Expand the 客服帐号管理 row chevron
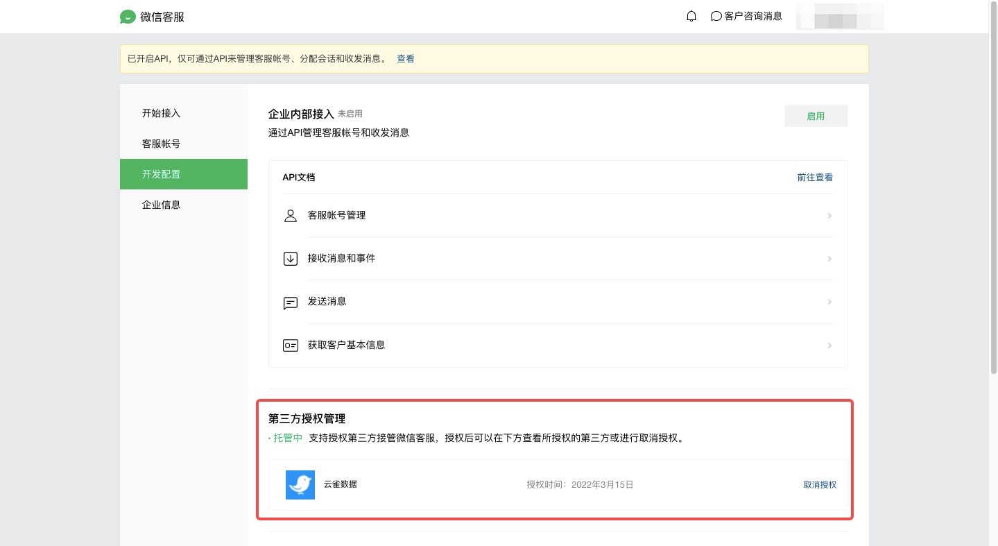The height and width of the screenshot is (546, 998). point(829,216)
